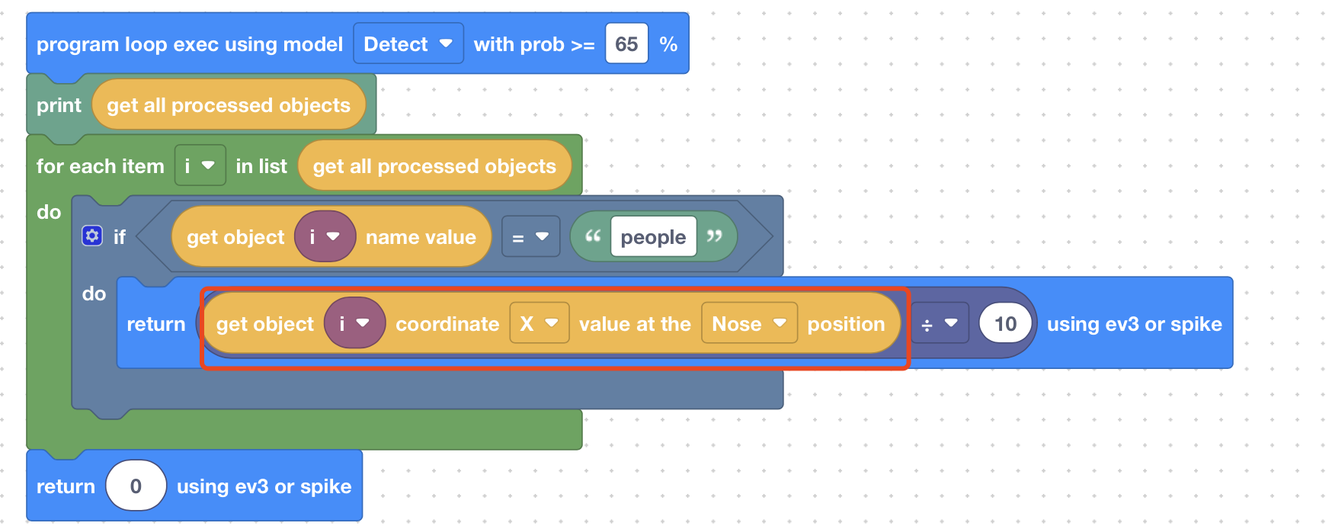Screen dimensions: 1329x526
Task: Open the equals operator dropdown
Action: click(530, 237)
